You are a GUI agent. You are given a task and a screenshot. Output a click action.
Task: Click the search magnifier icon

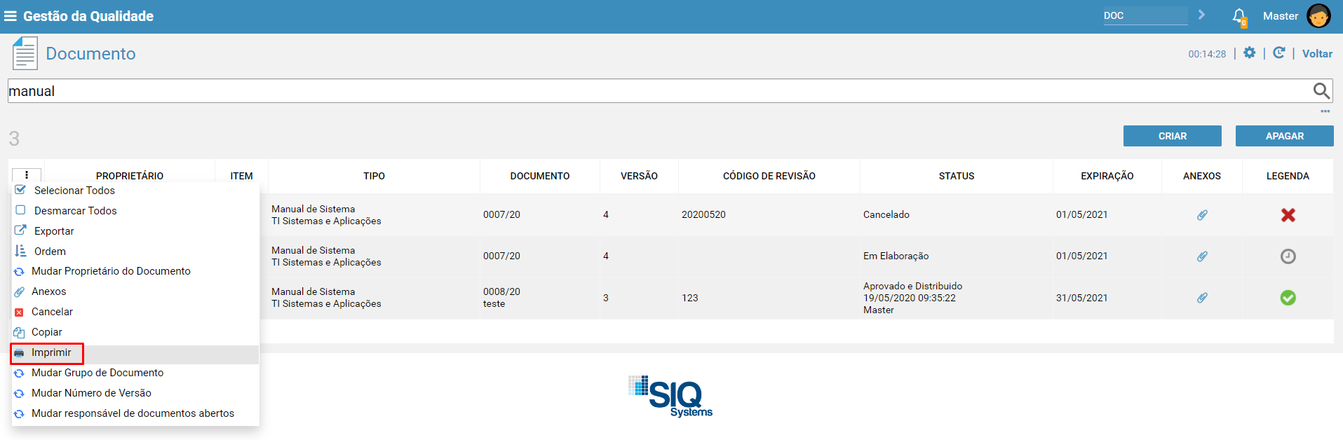(1321, 90)
